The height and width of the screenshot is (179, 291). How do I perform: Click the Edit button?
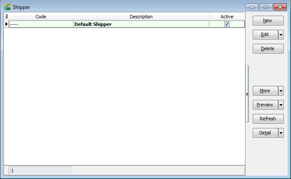[265, 35]
